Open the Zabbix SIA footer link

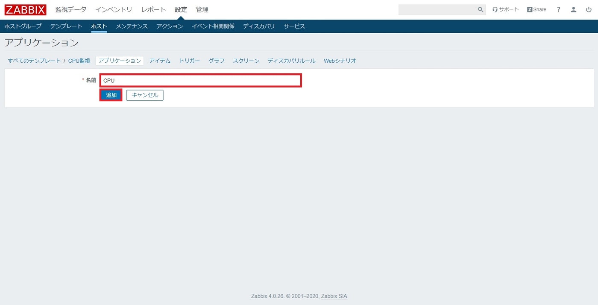[334, 296]
